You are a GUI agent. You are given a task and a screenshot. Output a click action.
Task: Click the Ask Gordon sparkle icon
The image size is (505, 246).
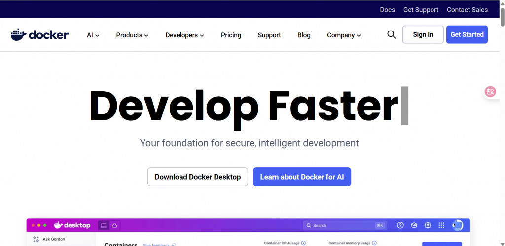[x=36, y=239]
